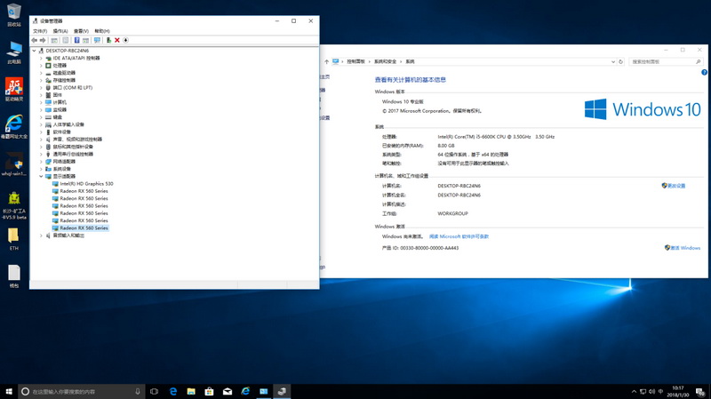Toggle console tree icon in Device Manager toolbar
711x399 pixels.
point(54,40)
